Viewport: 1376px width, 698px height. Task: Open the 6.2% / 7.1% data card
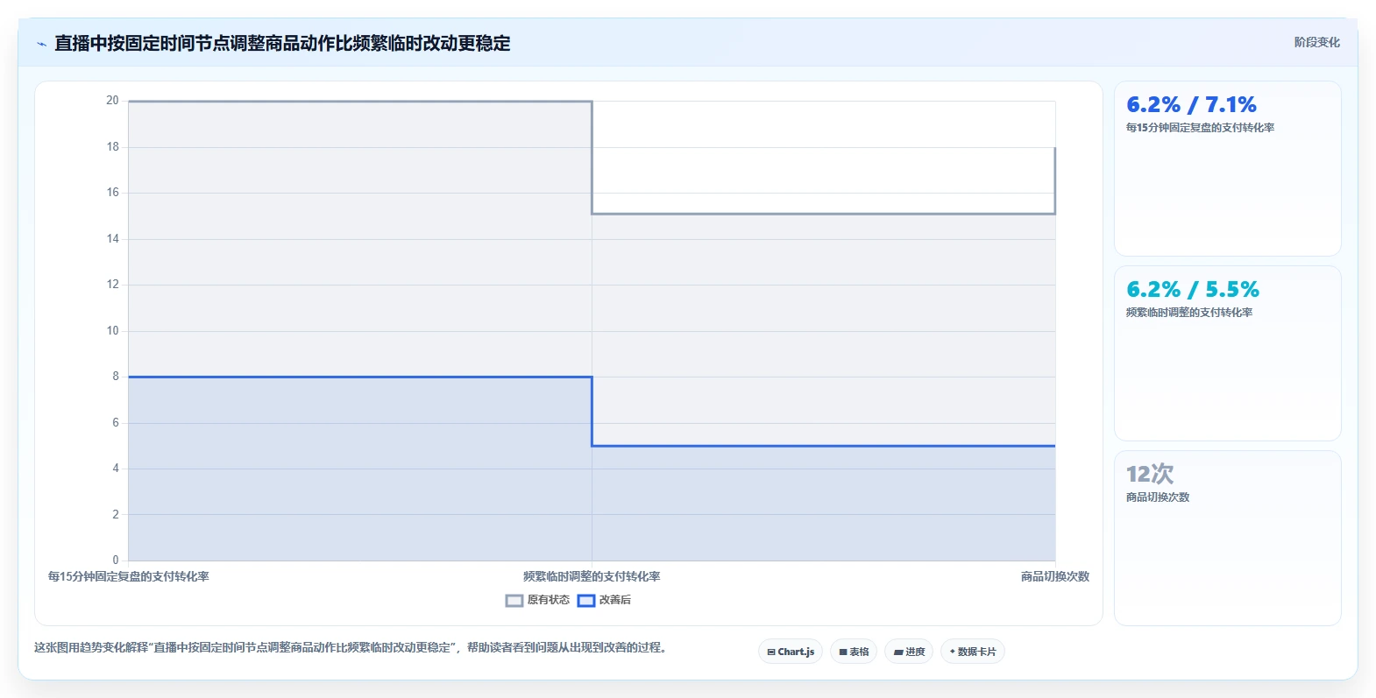[1227, 168]
